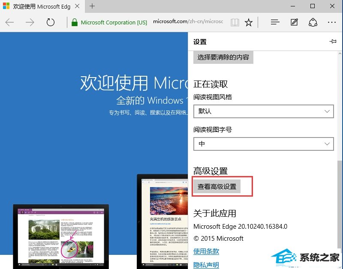Image resolution: width=343 pixels, height=269 pixels.
Task: Click the 关于此应用 heading
Action: tap(215, 213)
